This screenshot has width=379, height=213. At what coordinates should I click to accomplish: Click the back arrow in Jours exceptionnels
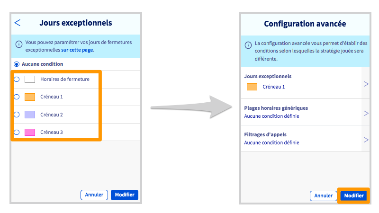click(x=18, y=23)
